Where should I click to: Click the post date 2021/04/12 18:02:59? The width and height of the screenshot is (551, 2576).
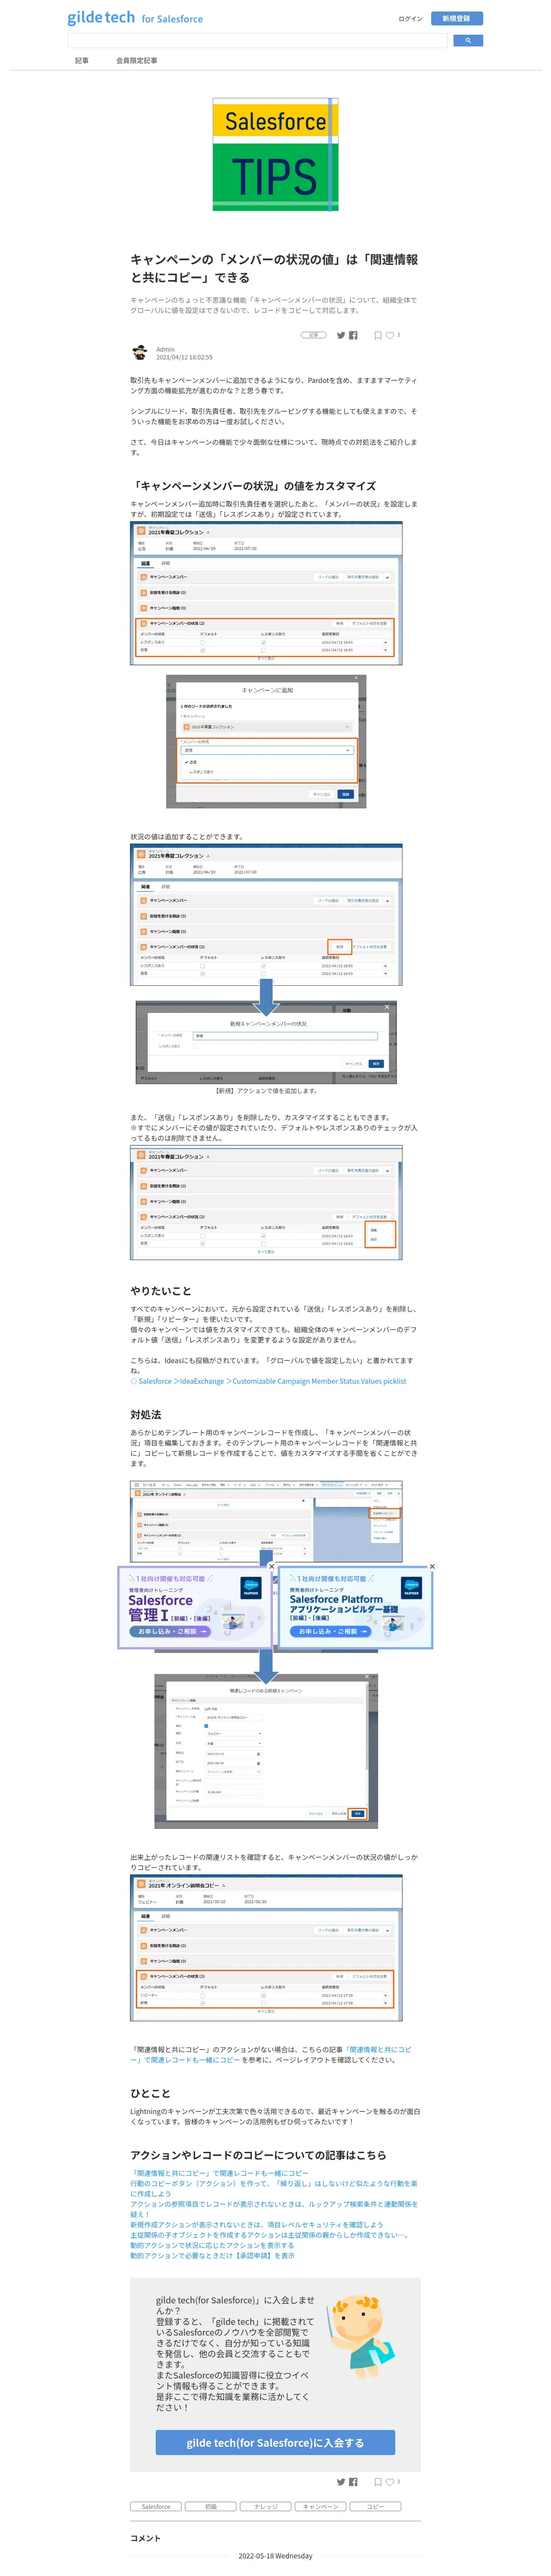[184, 357]
